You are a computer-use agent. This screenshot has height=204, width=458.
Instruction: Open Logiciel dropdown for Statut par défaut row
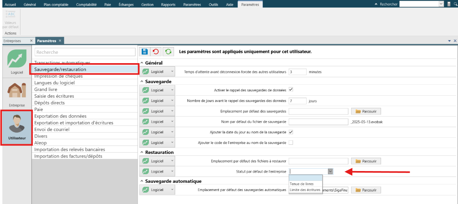click(158, 171)
